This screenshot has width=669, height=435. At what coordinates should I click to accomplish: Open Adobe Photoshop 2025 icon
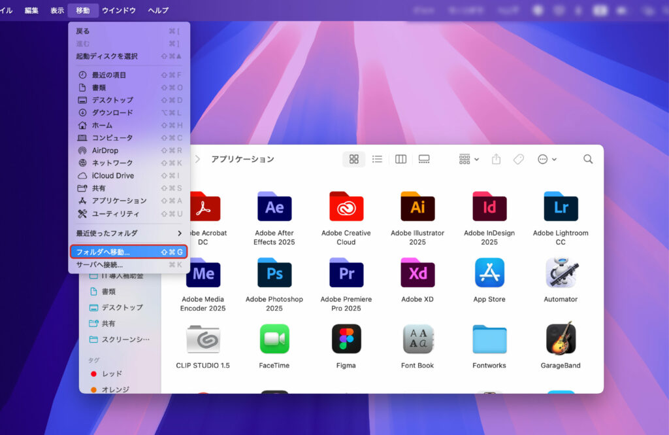[x=274, y=273]
